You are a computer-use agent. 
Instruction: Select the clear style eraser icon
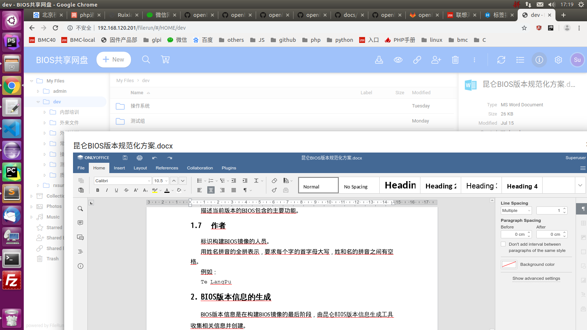click(x=274, y=180)
